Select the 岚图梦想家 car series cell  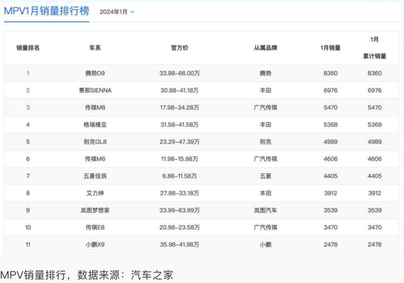click(x=95, y=210)
